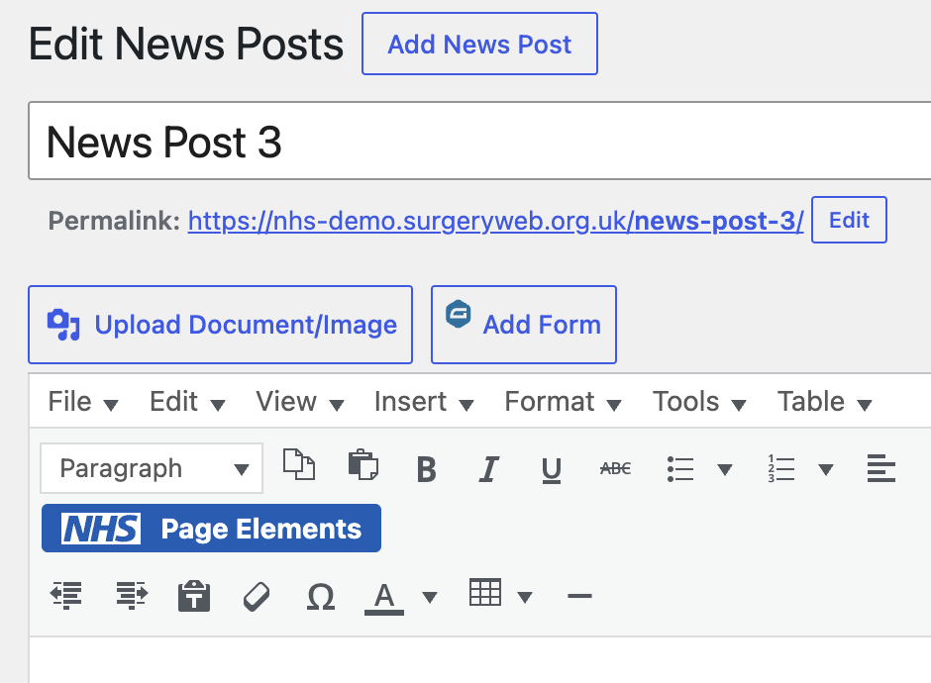931x683 pixels.
Task: Click the Edit News Posts heading
Action: 186,44
